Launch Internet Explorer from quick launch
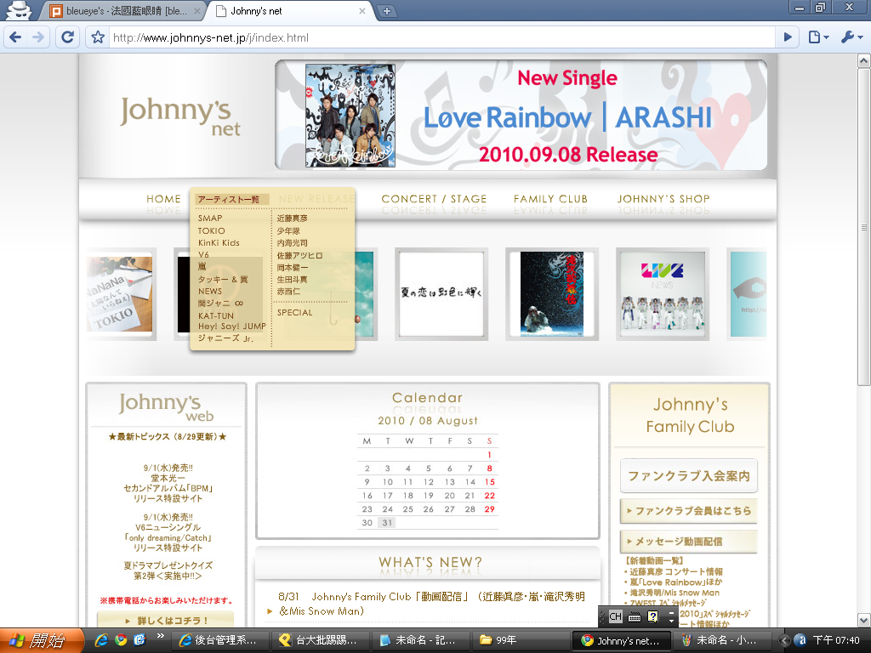871x653 pixels. [x=102, y=640]
